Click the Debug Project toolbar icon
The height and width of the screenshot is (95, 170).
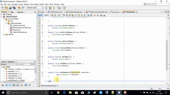click(59, 8)
